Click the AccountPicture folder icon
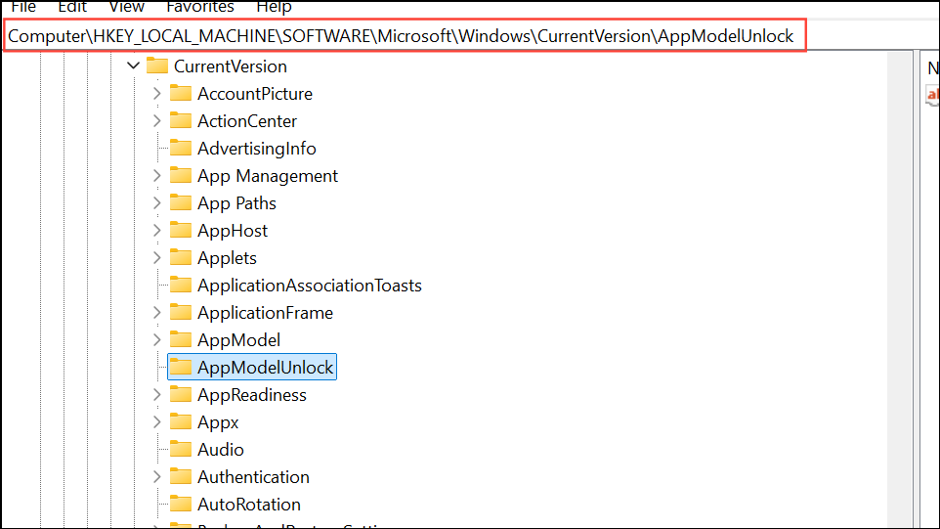This screenshot has height=529, width=940. click(x=181, y=93)
